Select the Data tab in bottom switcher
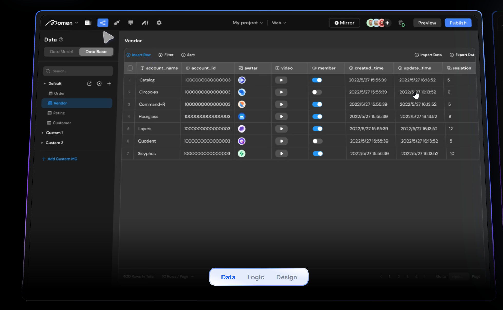This screenshot has width=503, height=310. pos(228,277)
